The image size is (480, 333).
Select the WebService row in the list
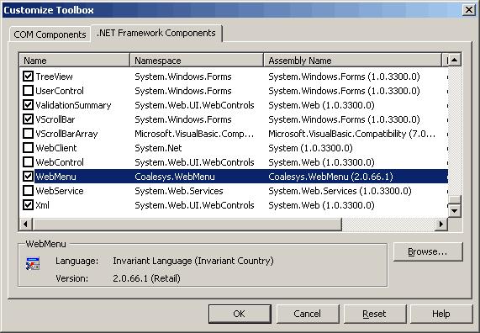pos(233,191)
